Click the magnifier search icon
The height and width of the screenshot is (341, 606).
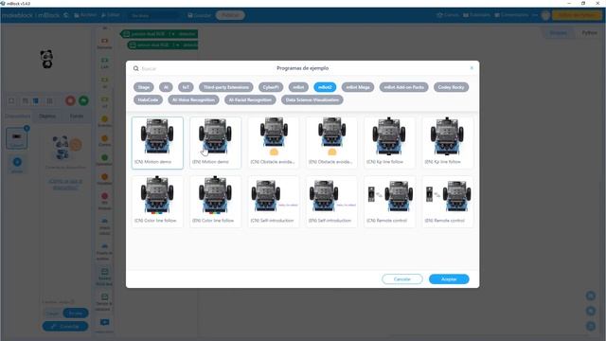click(x=136, y=68)
